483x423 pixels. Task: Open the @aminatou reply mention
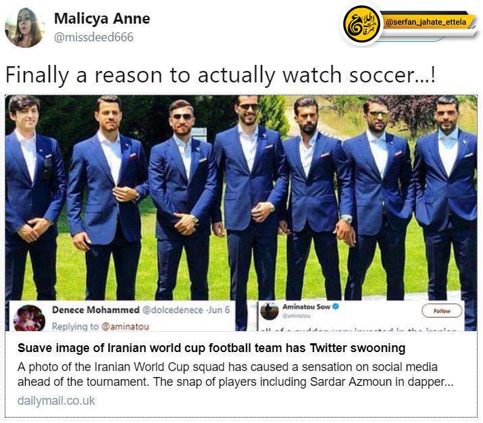(x=125, y=326)
